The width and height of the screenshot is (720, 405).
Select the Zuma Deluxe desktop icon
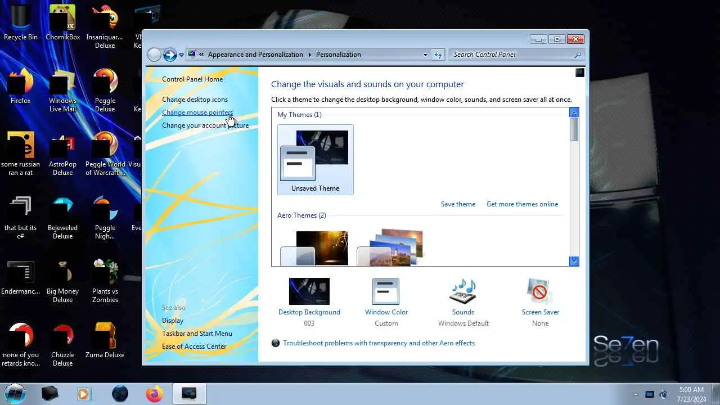click(x=105, y=340)
